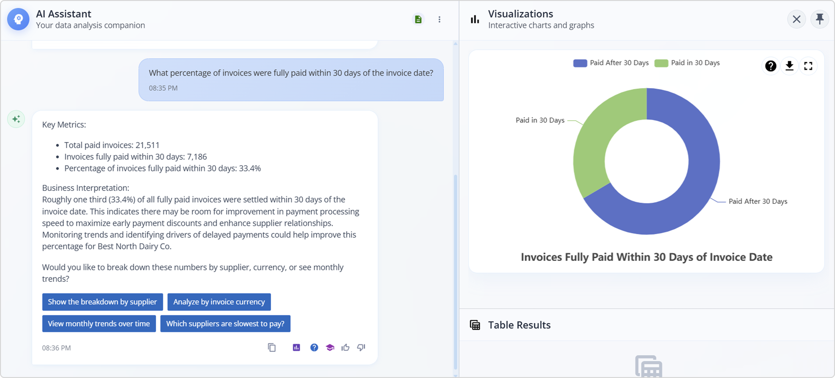Click 'Show the breakdown by supplier'
The image size is (835, 378).
[x=102, y=302]
